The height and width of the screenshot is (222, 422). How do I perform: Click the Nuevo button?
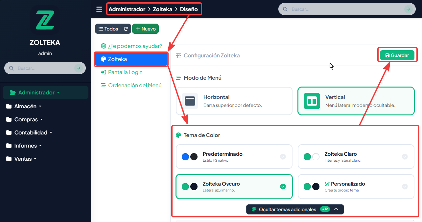click(x=145, y=29)
